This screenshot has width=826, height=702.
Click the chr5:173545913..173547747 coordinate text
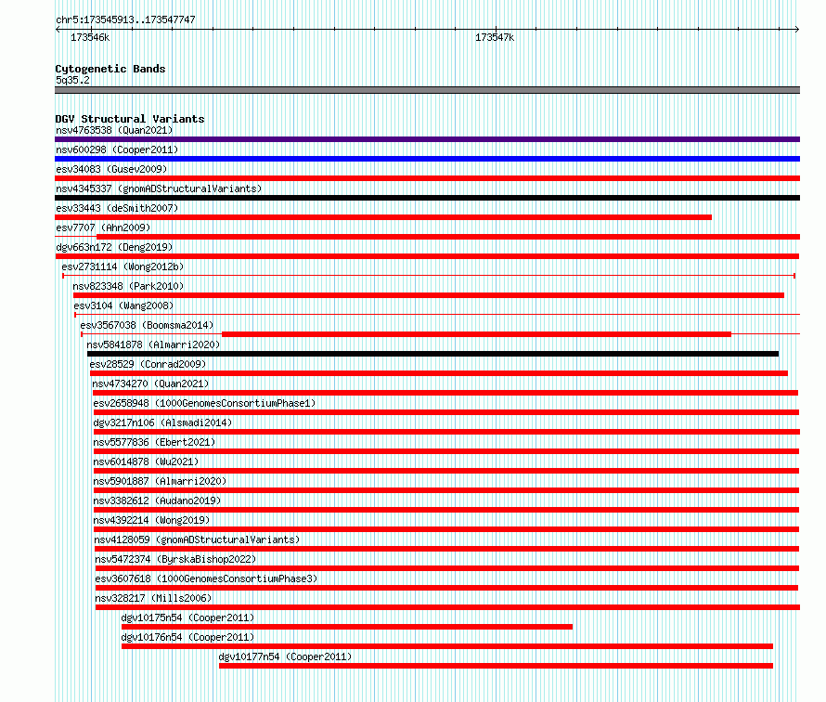coord(125,19)
